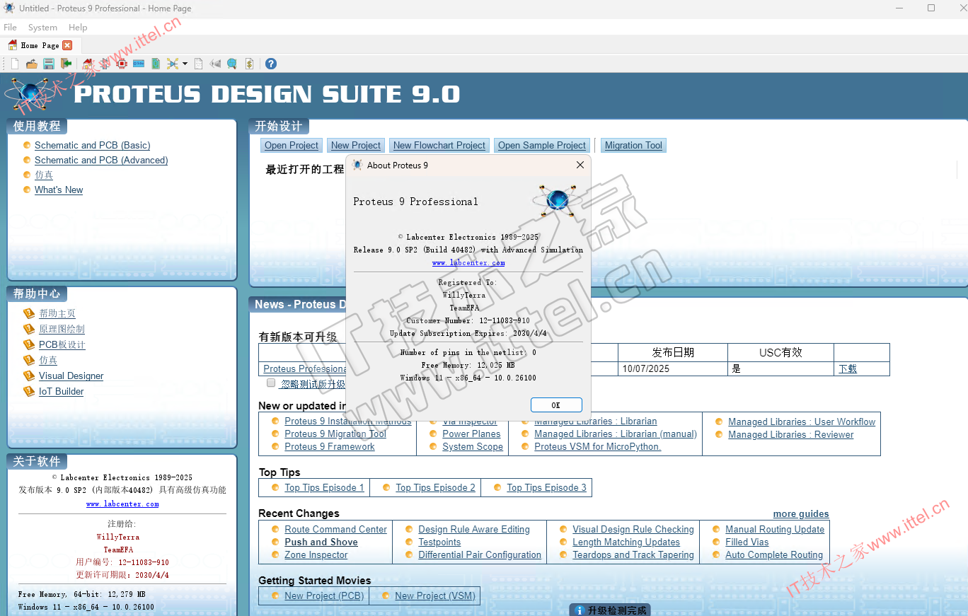
Task: Click the New Project button under 开始设计
Action: (356, 146)
